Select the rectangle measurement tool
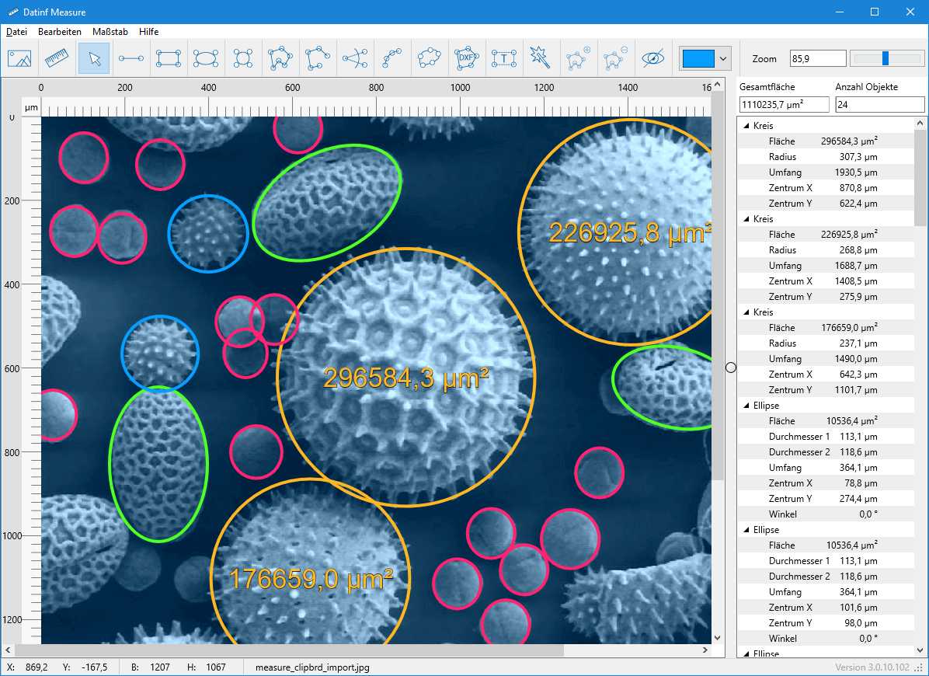Image resolution: width=929 pixels, height=676 pixels. [x=169, y=58]
